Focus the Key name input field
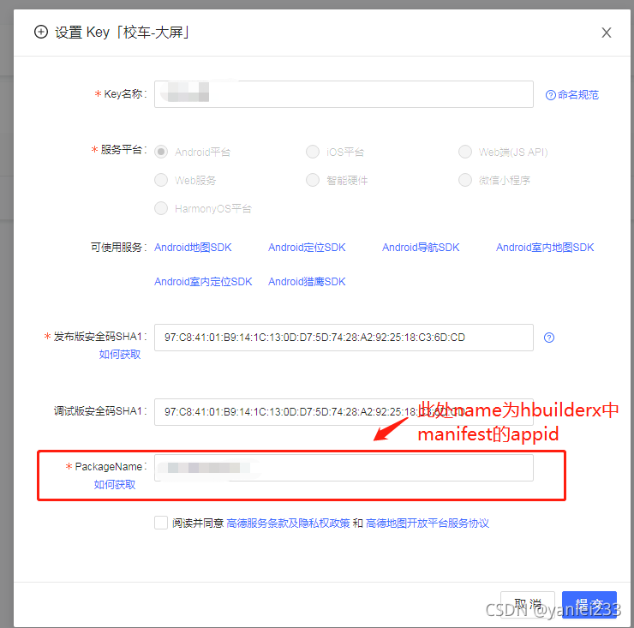Viewport: 634px width, 628px height. (x=344, y=94)
